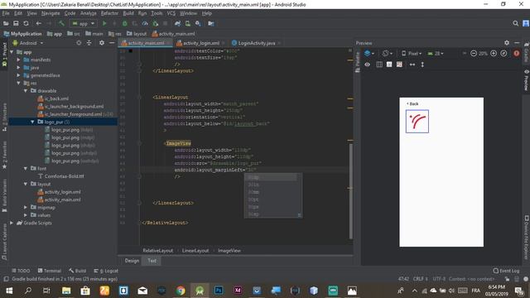Toggle horizontal expand arrows in Preview toolbar

(x=412, y=65)
